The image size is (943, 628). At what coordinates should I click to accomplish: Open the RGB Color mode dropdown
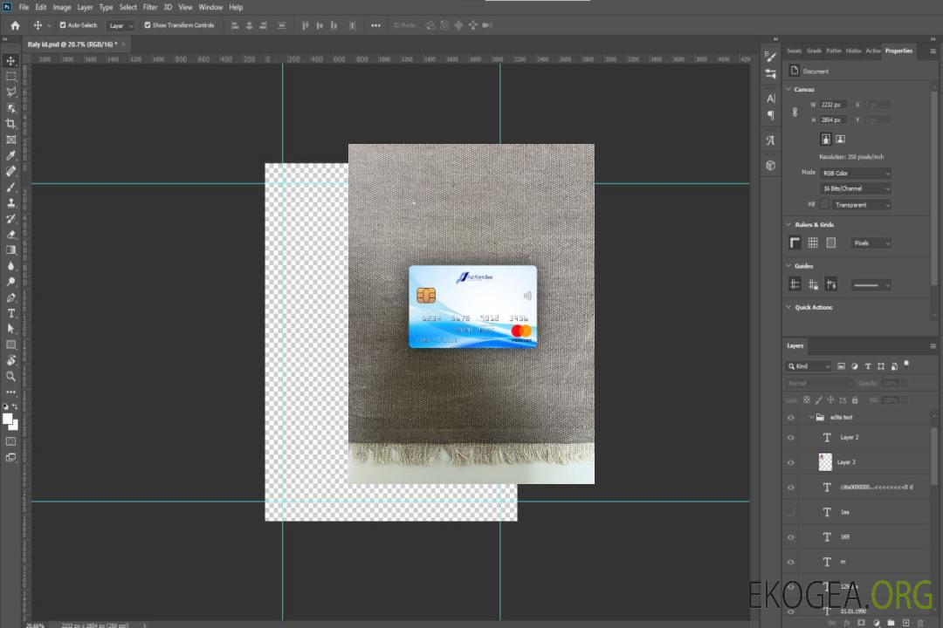pyautogui.click(x=855, y=174)
